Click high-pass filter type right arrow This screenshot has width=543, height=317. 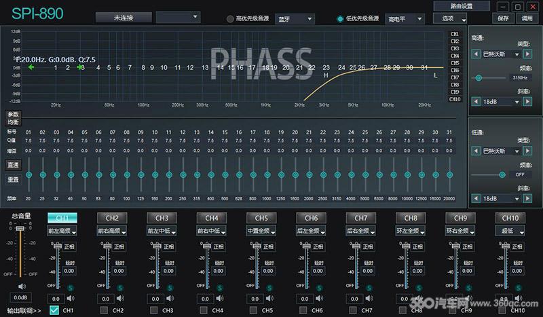527,54
